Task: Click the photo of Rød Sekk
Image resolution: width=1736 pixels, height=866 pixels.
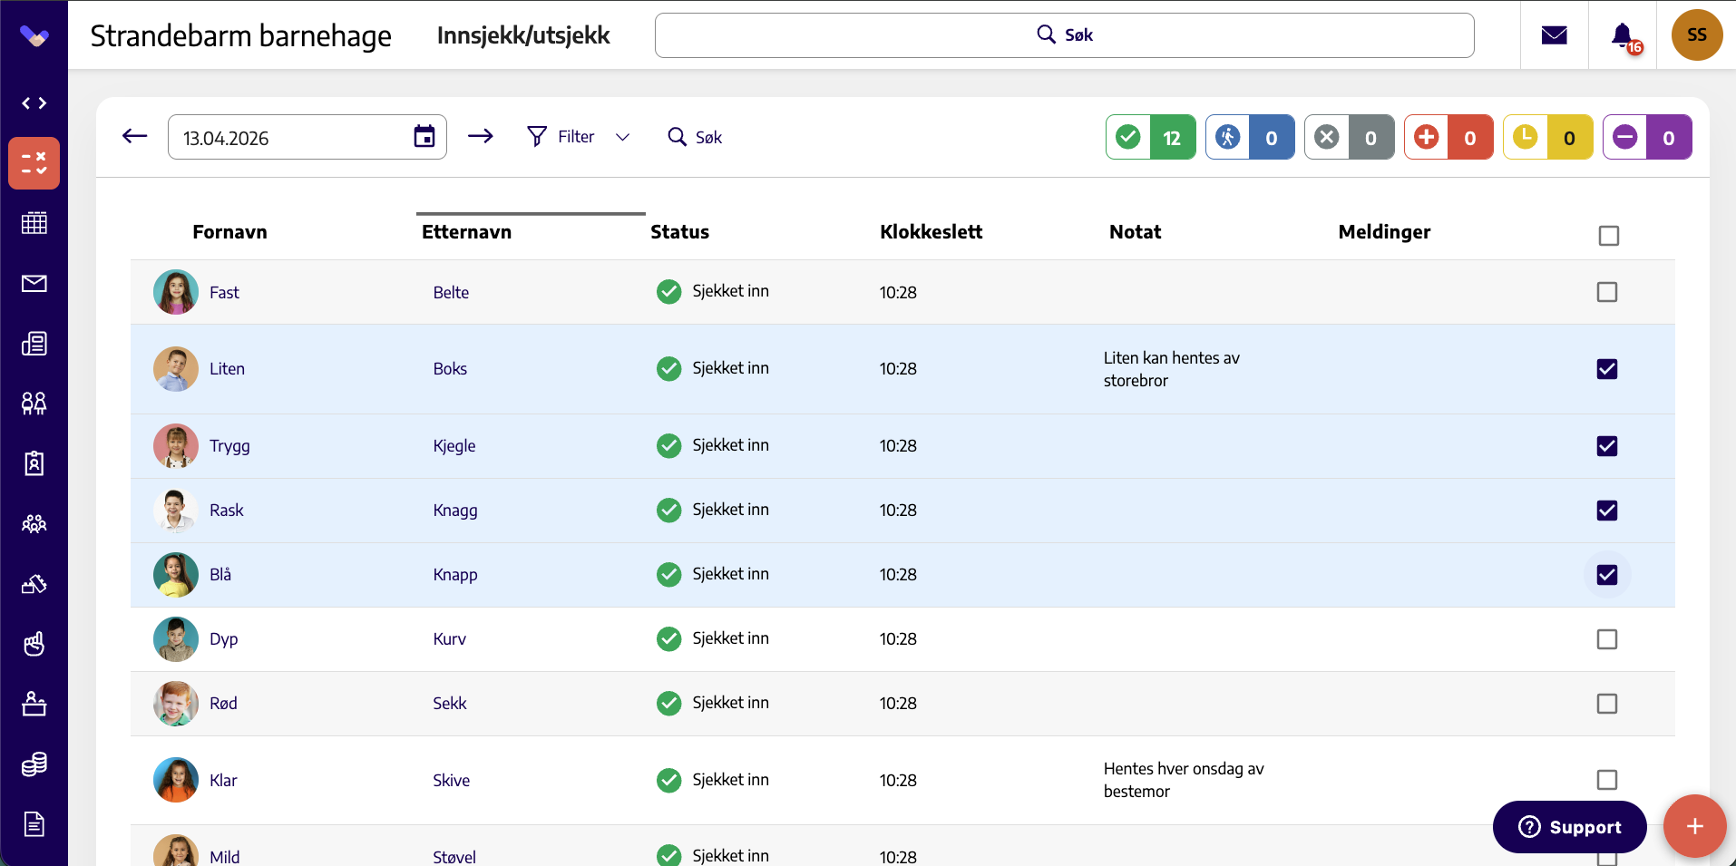Action: pos(176,704)
